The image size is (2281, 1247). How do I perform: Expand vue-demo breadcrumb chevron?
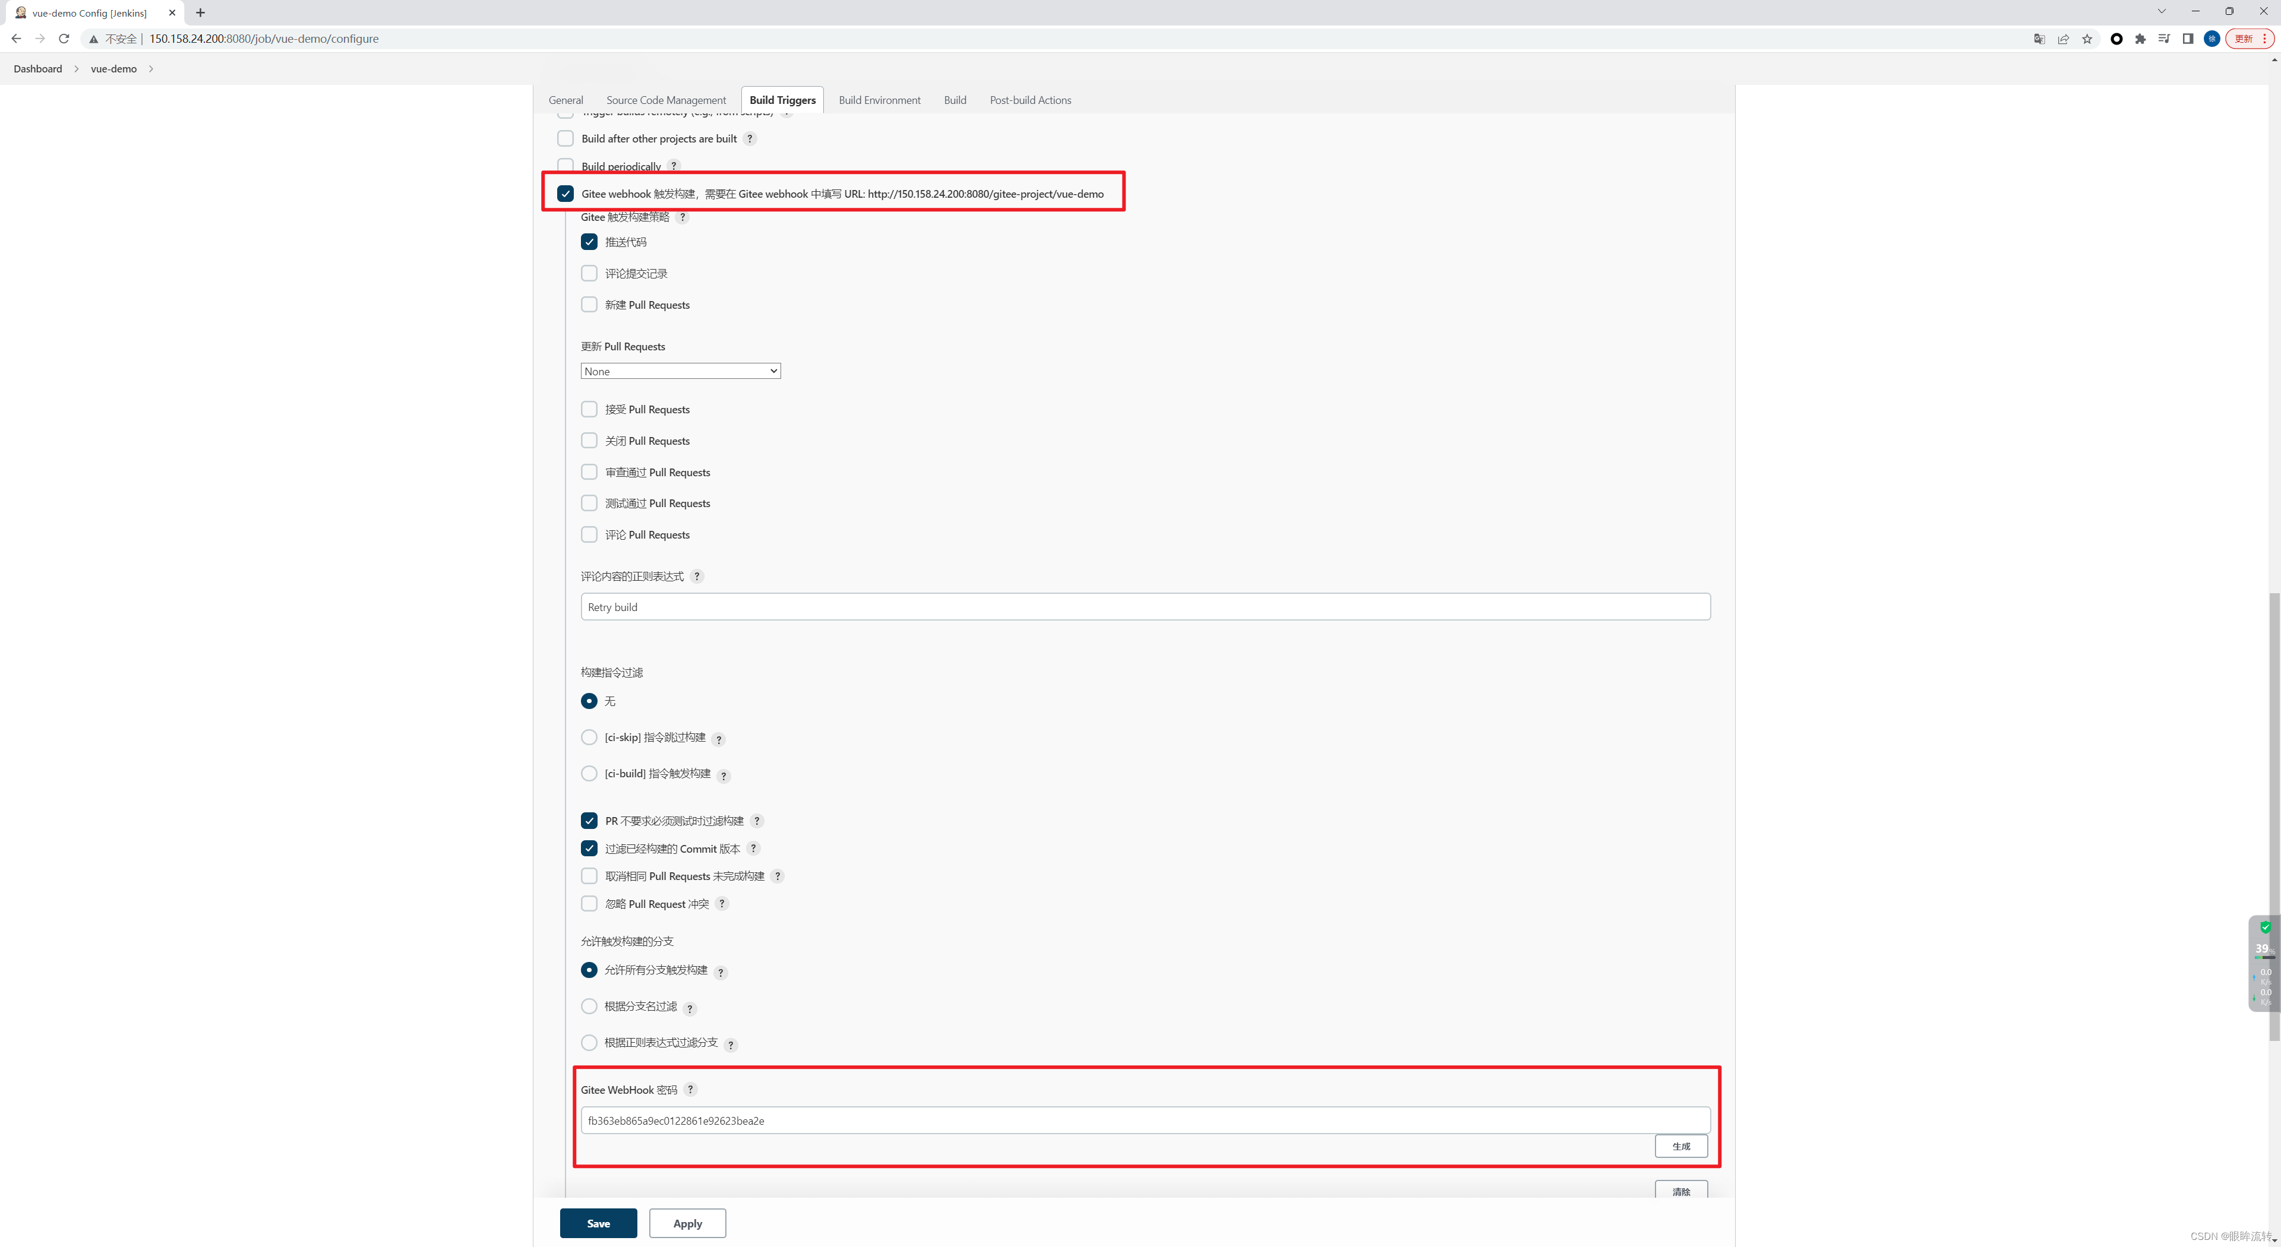coord(150,69)
